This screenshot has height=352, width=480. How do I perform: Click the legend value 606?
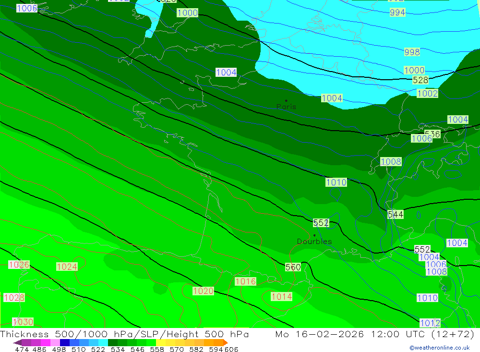pyautogui.click(x=231, y=349)
